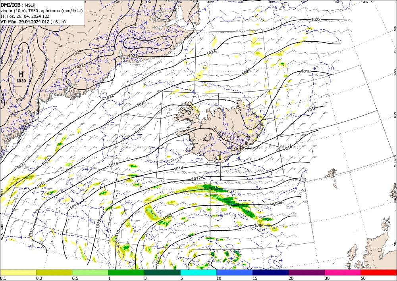The height and width of the screenshot is (281, 397).
Task: Click the H high-pressure symbol over Greenland
Action: 21,74
